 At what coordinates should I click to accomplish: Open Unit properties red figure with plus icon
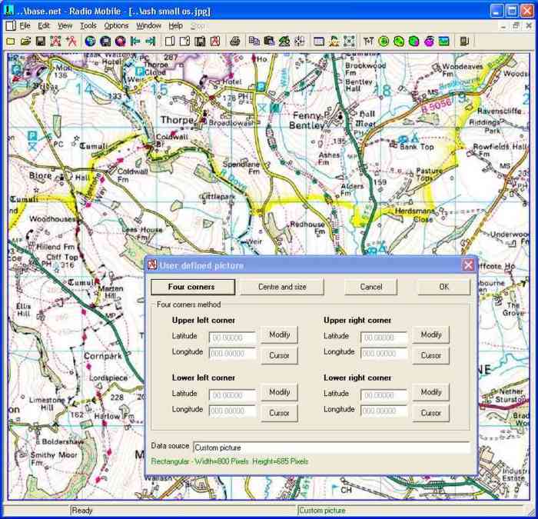(x=71, y=42)
